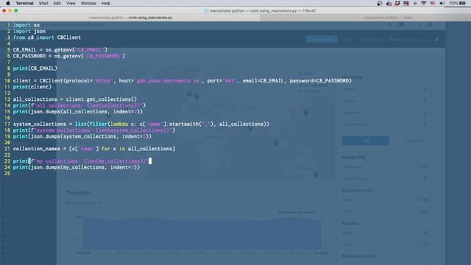Open the Apple menu

(x=8, y=3)
